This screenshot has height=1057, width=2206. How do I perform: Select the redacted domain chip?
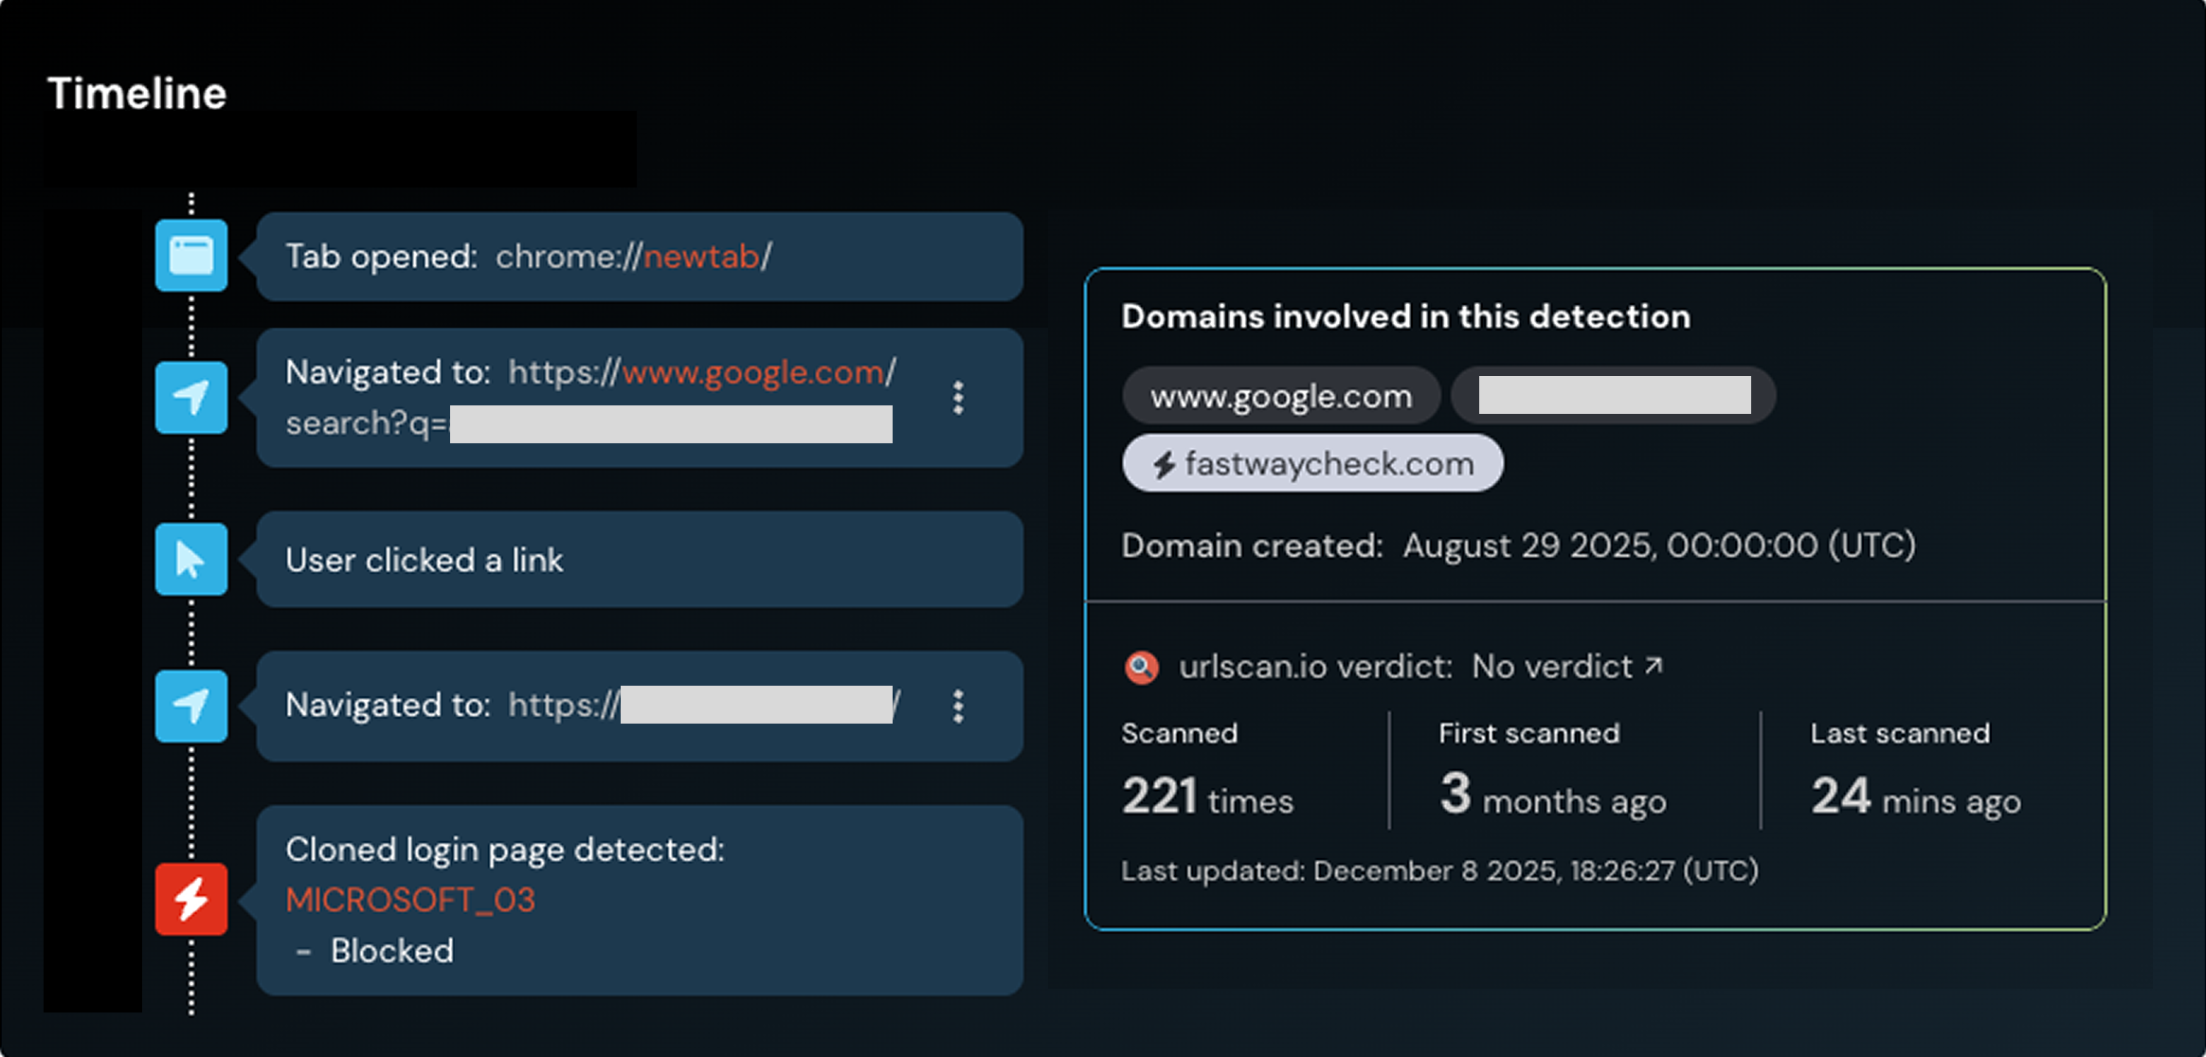tap(1614, 395)
